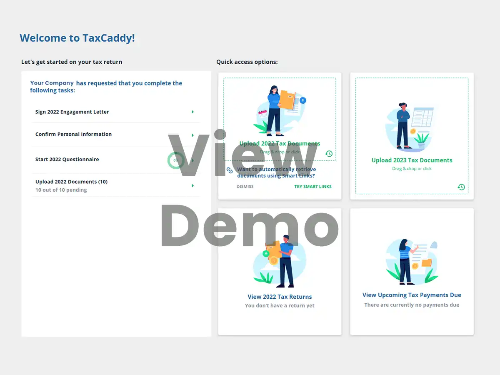Click TRY SMART LINKS

pos(313,186)
